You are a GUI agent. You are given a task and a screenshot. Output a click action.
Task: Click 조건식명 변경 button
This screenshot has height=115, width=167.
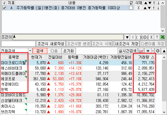tap(79, 44)
